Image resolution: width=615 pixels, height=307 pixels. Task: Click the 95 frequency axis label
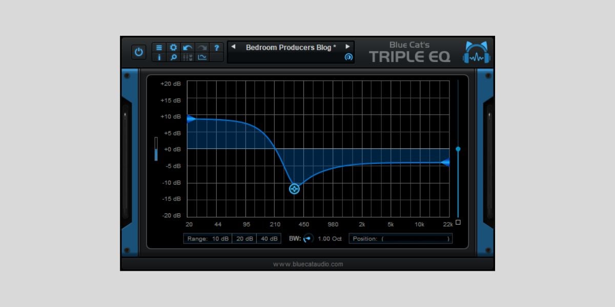click(x=247, y=224)
